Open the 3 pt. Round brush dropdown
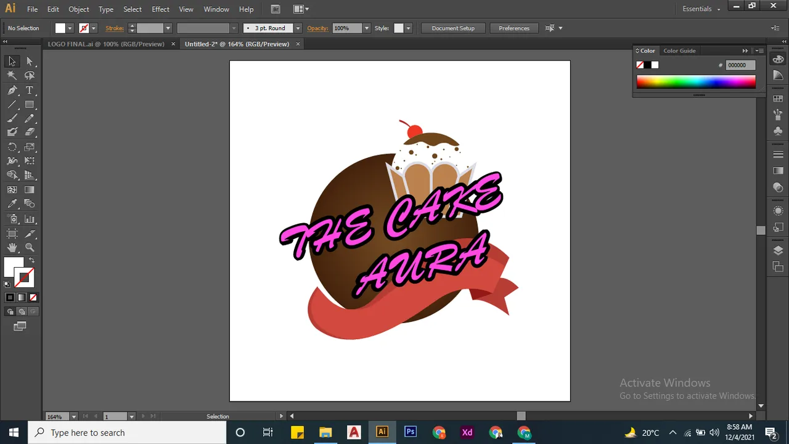 [x=298, y=28]
